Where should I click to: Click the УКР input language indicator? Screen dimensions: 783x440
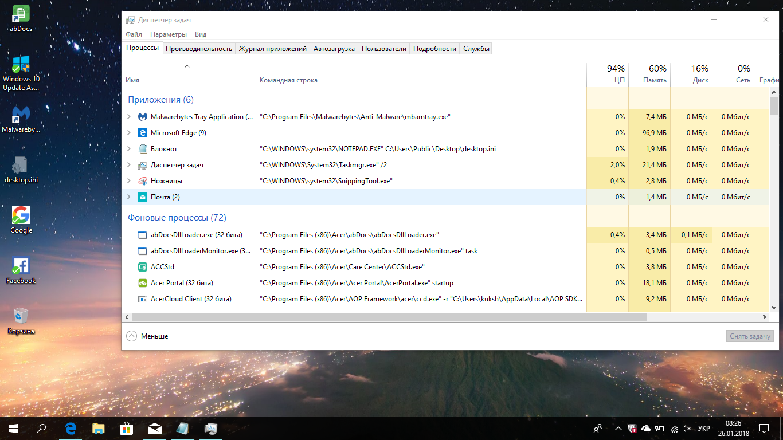point(704,429)
